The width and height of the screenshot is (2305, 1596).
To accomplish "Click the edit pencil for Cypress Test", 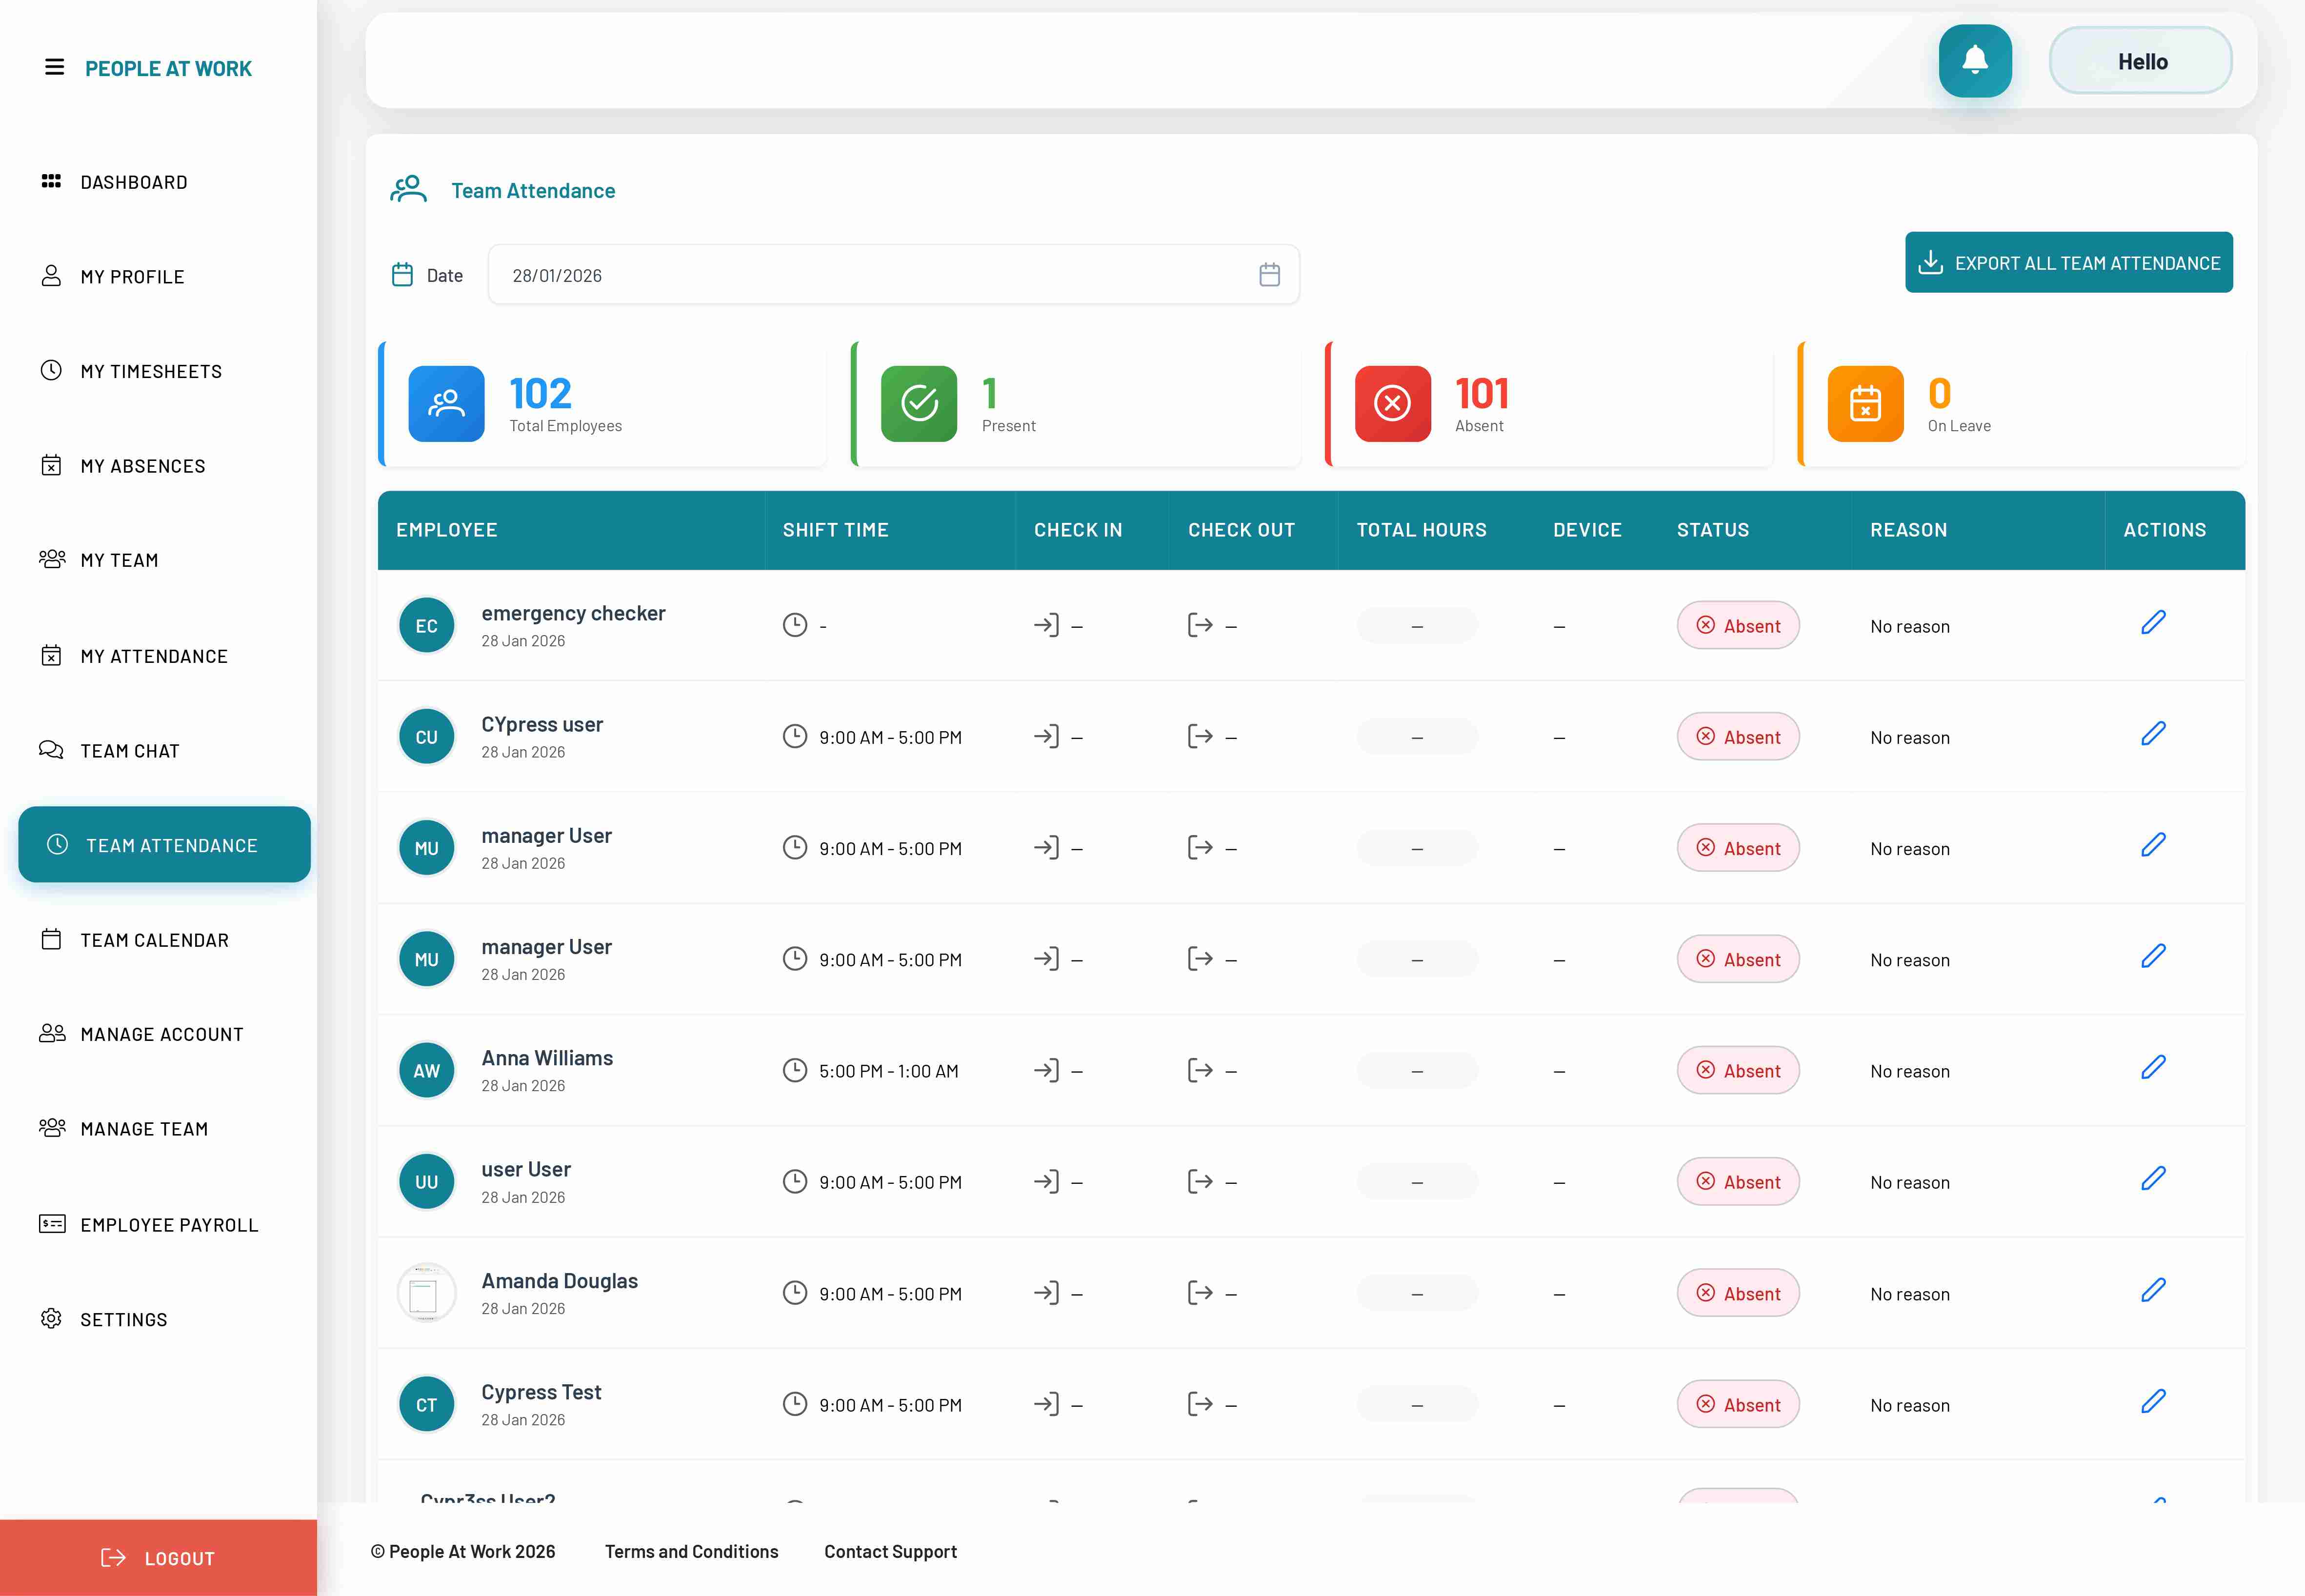I will 2153,1401.
